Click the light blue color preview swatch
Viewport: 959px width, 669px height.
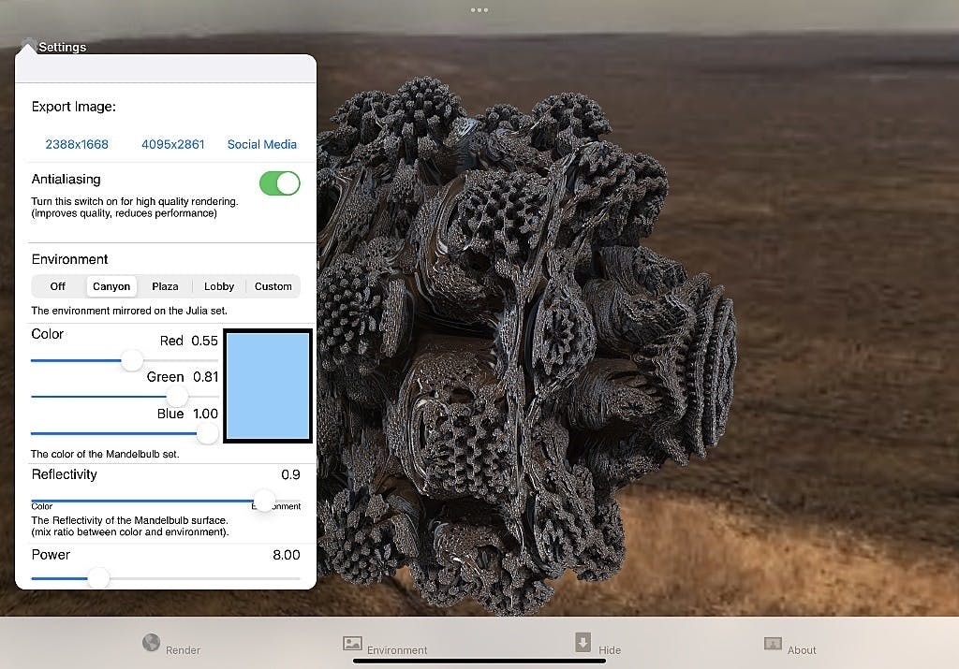[268, 386]
